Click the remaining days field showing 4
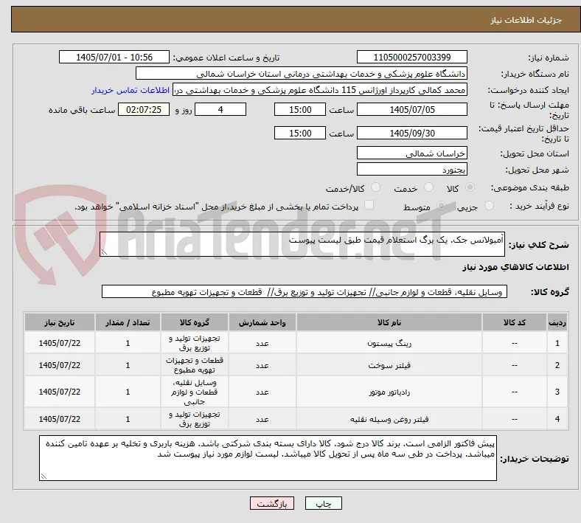The image size is (581, 523). (x=220, y=110)
